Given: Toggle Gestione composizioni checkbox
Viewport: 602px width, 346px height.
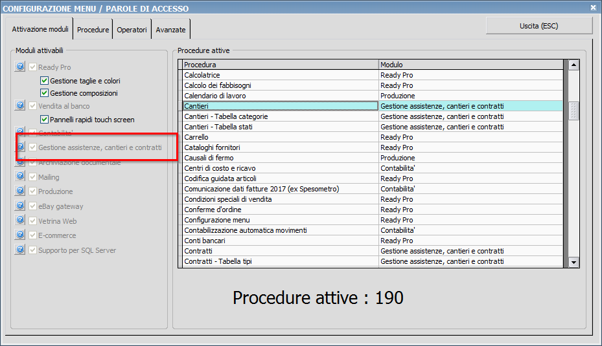Looking at the screenshot, I should pyautogui.click(x=44, y=93).
